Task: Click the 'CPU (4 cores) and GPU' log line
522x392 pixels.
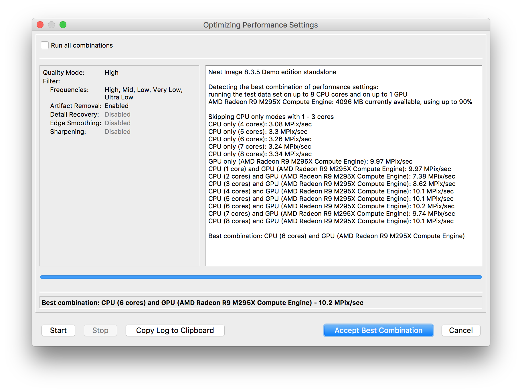Action: coord(331,191)
